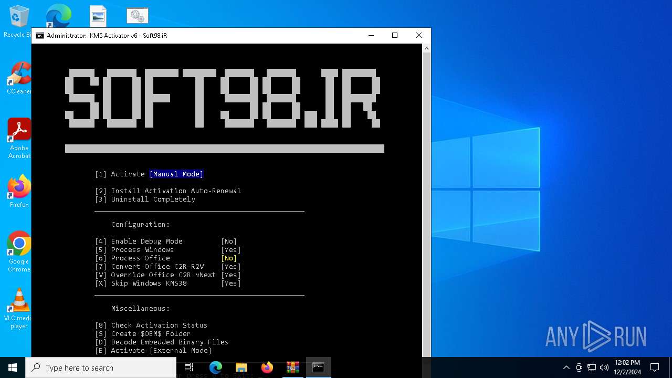Click 'Install Activation Auto-Renewal' line
Screen dimensions: 672x378
coord(168,191)
